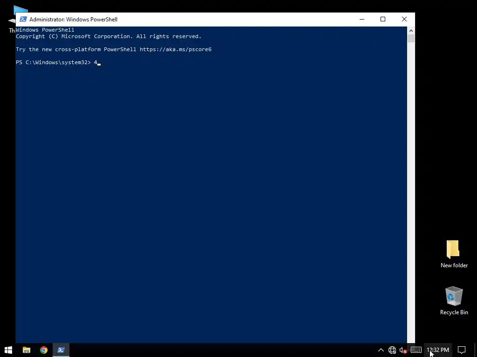
Task: Select the PowerShell taskbar button
Action: click(x=61, y=350)
